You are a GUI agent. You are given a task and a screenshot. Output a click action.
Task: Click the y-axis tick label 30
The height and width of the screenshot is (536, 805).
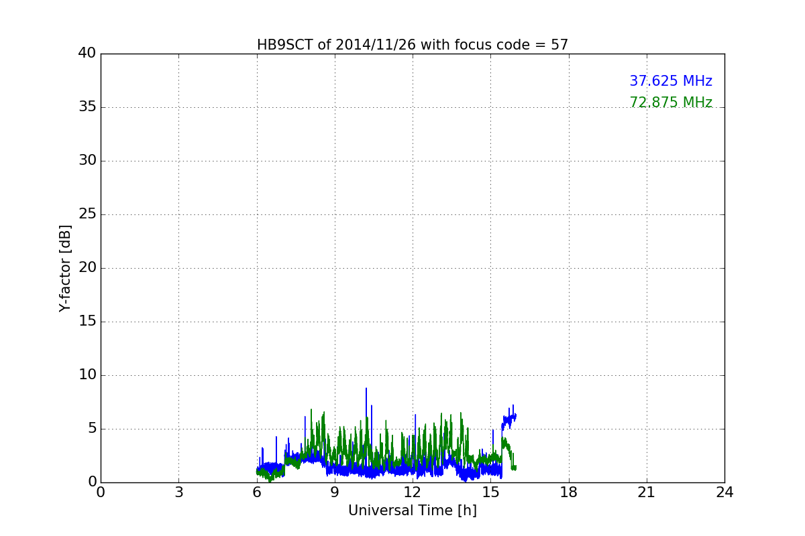(87, 161)
